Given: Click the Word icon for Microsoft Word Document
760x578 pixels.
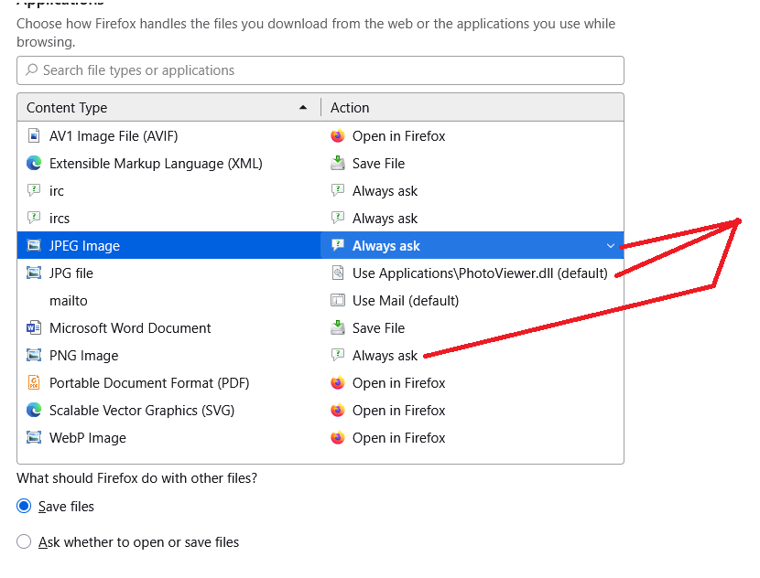Looking at the screenshot, I should tap(34, 328).
